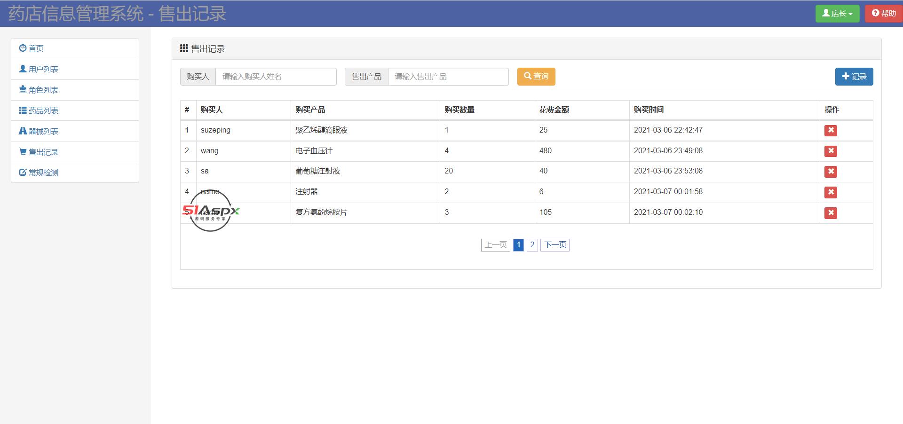Remove the 葡萄糖注射液 sale row

[x=831, y=172]
